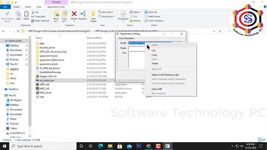The height and width of the screenshot is (150, 267).
Task: Click History in the Open group
Action: 135,21
